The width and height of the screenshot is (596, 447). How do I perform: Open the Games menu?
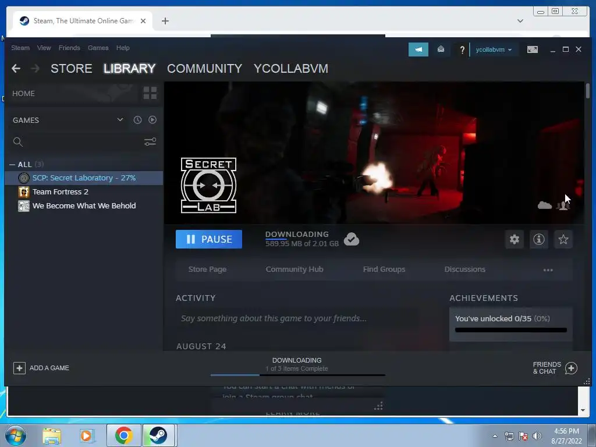tap(98, 48)
